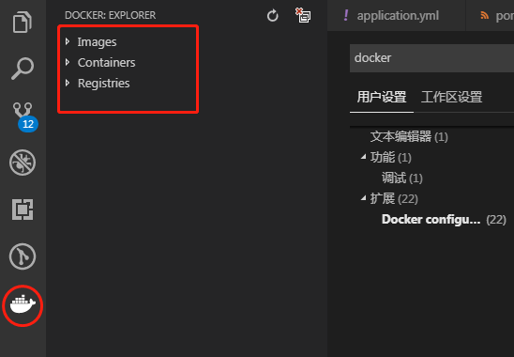514x357 pixels.
Task: Open the Search view
Action: 23,69
